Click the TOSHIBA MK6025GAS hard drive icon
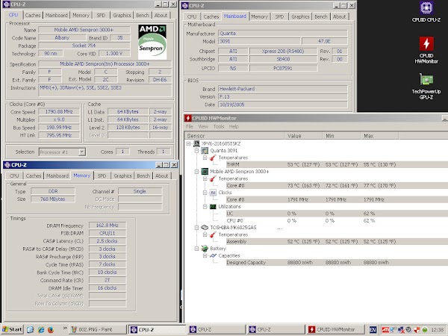The width and height of the screenshot is (448, 336). point(205,228)
